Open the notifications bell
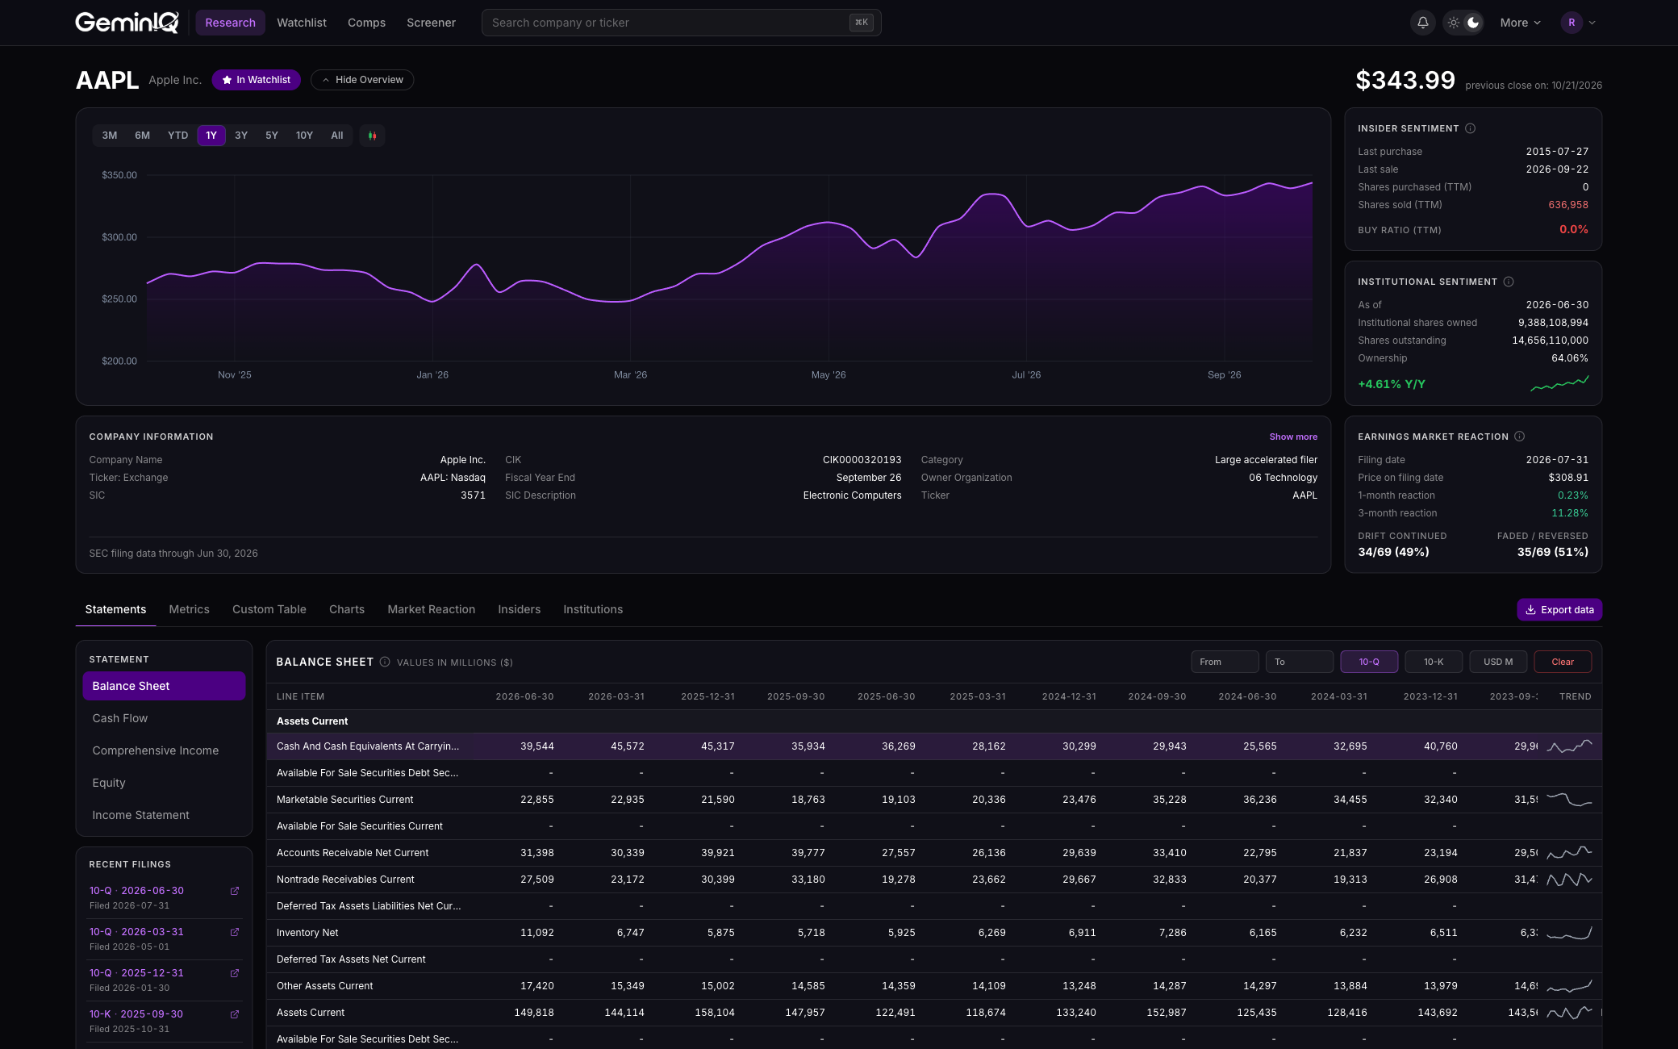Screen dimensions: 1678x1049 point(1423,23)
